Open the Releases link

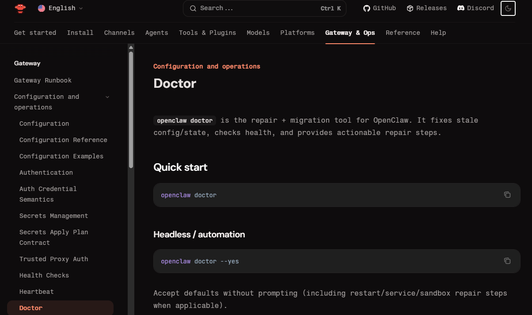[426, 8]
